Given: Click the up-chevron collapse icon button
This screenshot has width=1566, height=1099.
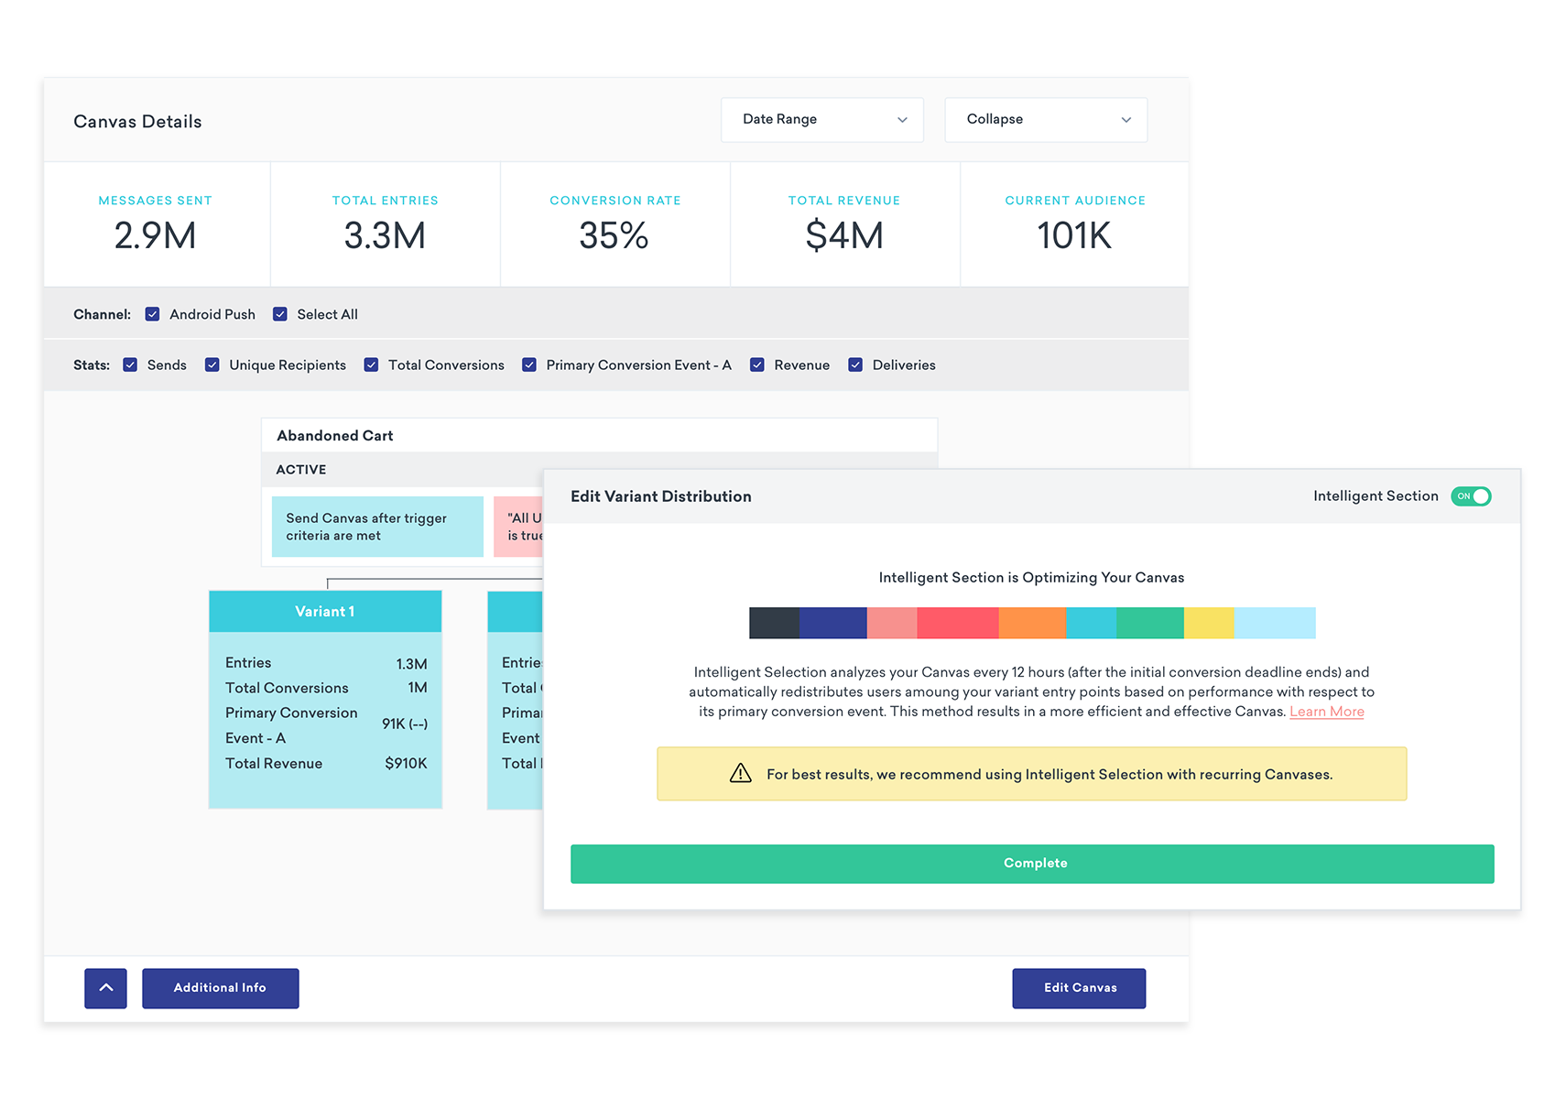Looking at the screenshot, I should [x=105, y=988].
